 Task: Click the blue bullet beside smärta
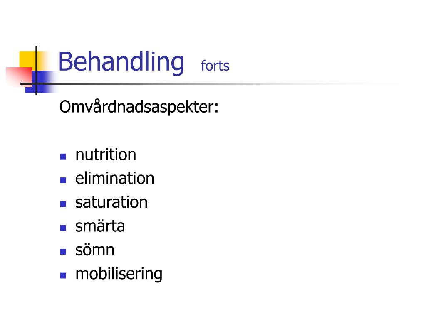(x=63, y=228)
